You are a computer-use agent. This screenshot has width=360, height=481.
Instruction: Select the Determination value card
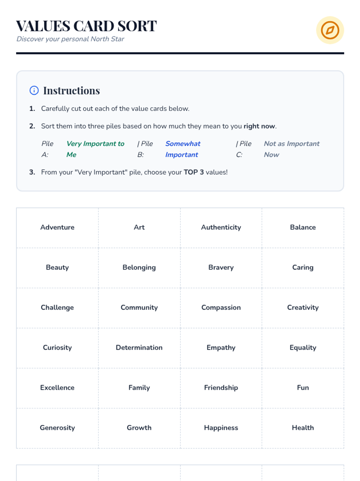[139, 348]
